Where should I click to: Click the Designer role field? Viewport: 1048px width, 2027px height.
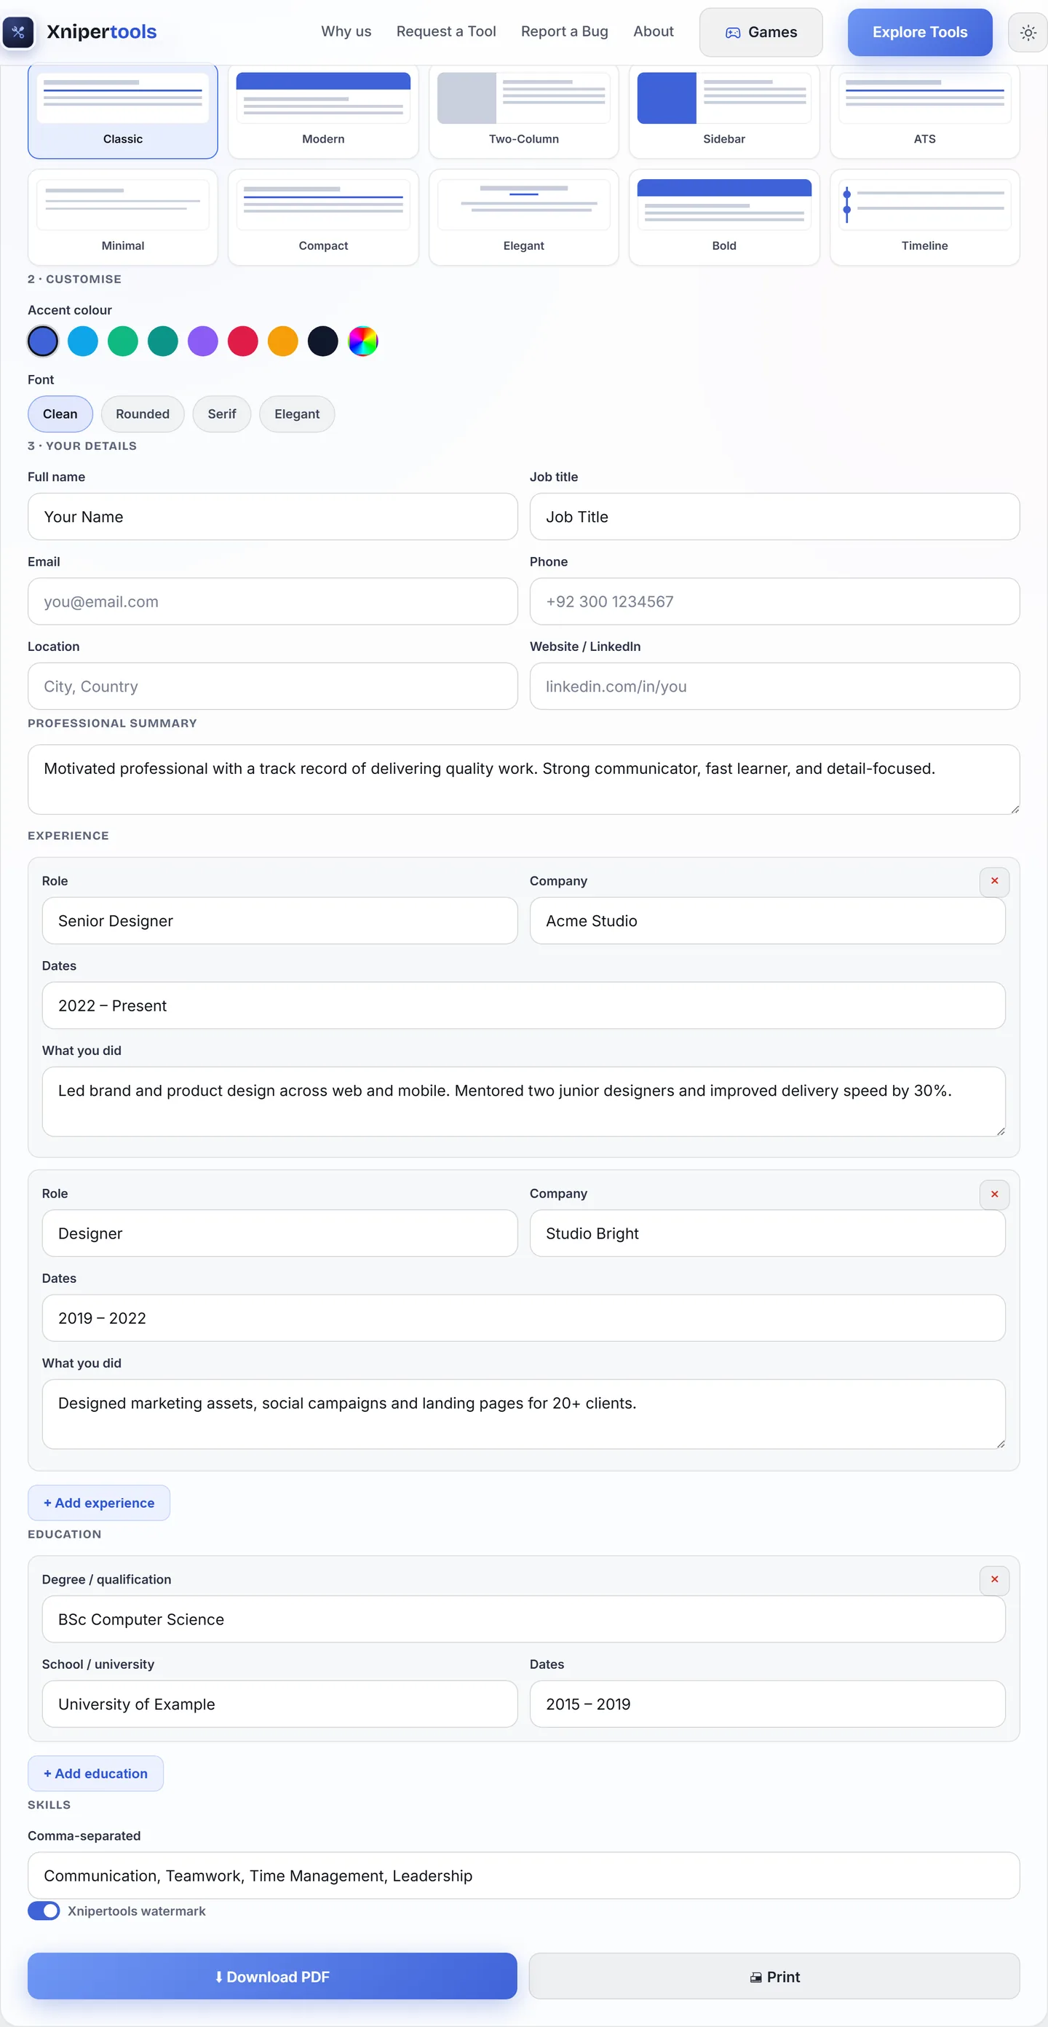click(x=279, y=1234)
